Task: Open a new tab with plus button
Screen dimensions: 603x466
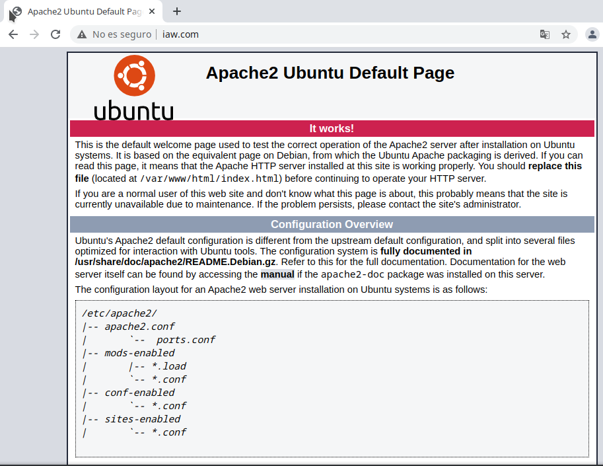Action: (x=177, y=11)
